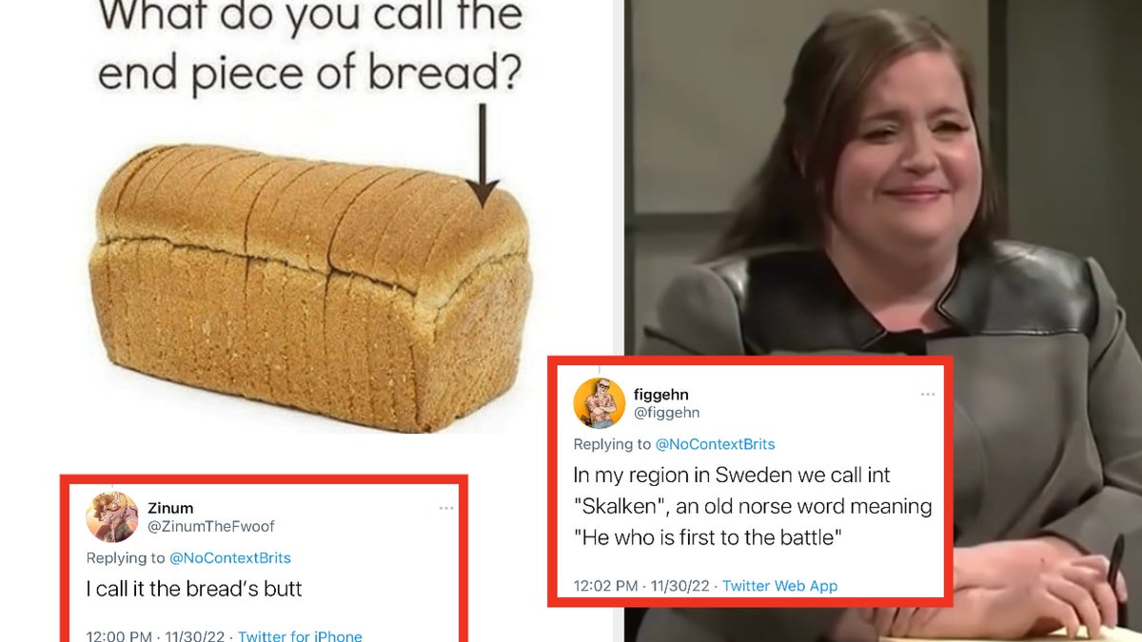Open the @ZinumTheFwoof handle
Viewport: 1142px width, 642px height.
pos(211,526)
